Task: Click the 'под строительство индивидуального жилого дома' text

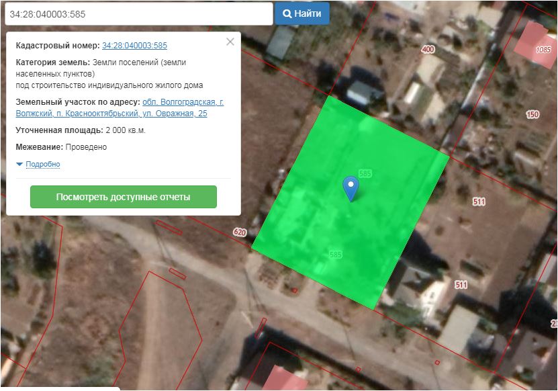Action: coord(109,85)
